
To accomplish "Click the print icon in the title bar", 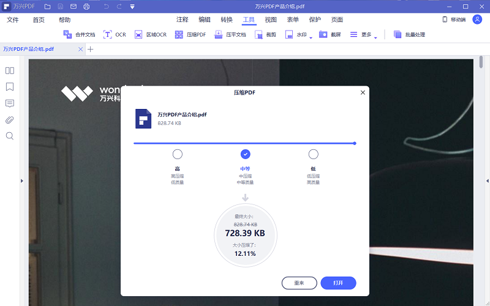I will [86, 6].
